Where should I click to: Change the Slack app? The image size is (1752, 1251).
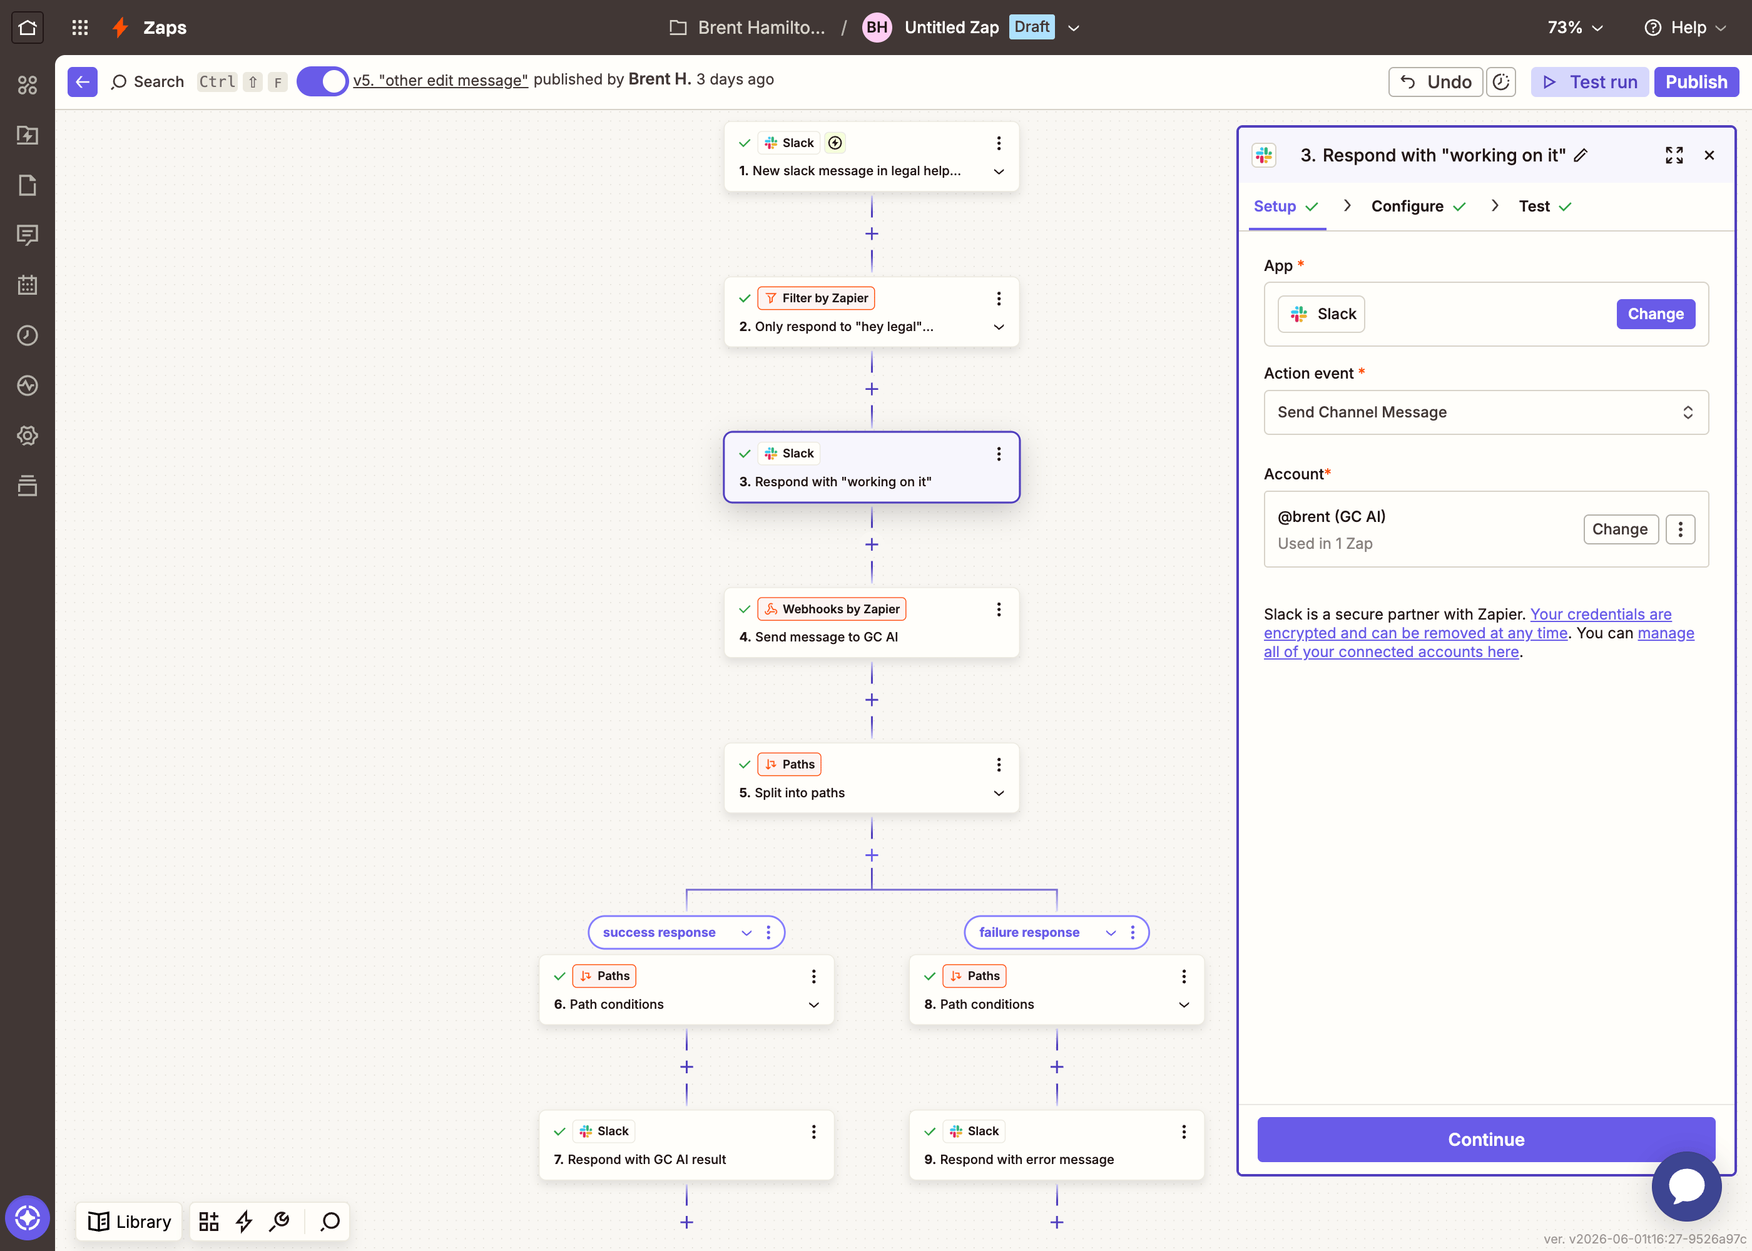tap(1655, 314)
